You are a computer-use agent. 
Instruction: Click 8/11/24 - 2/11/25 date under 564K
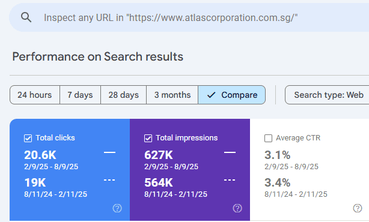176,194
